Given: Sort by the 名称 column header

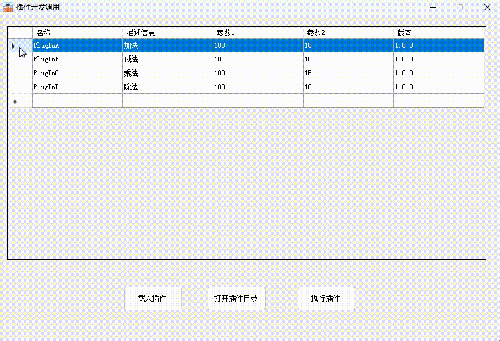Looking at the screenshot, I should tap(77, 33).
